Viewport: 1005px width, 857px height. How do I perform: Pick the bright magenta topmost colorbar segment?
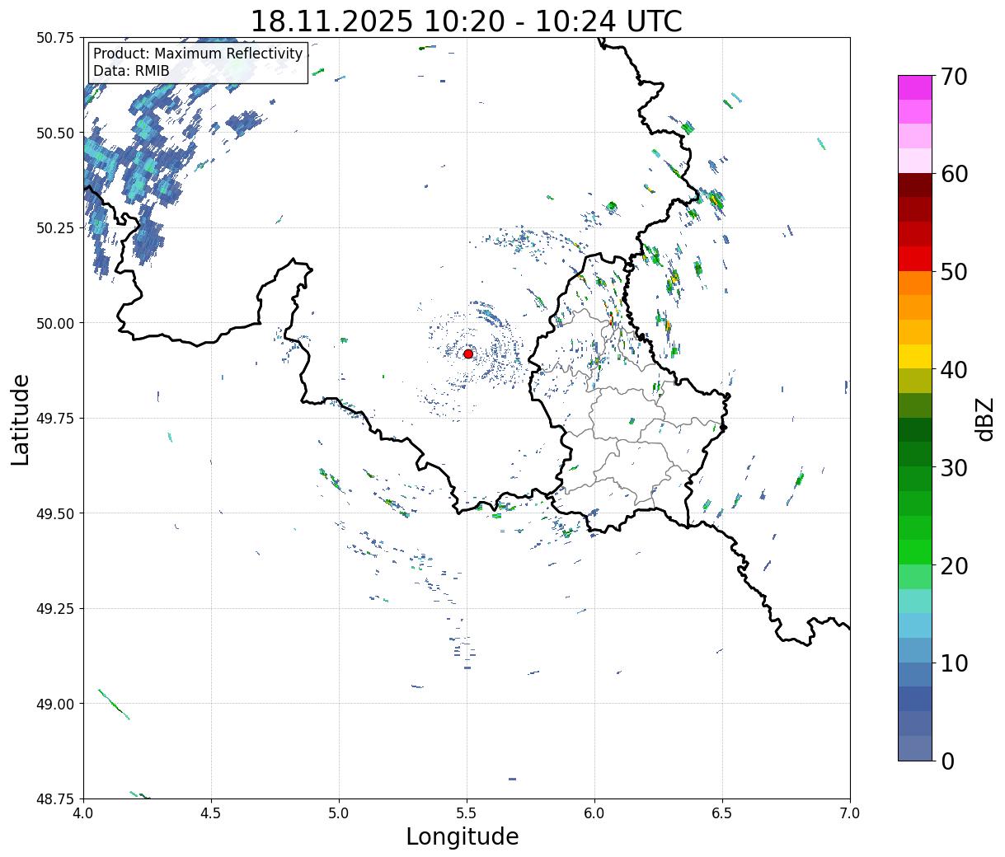point(915,87)
